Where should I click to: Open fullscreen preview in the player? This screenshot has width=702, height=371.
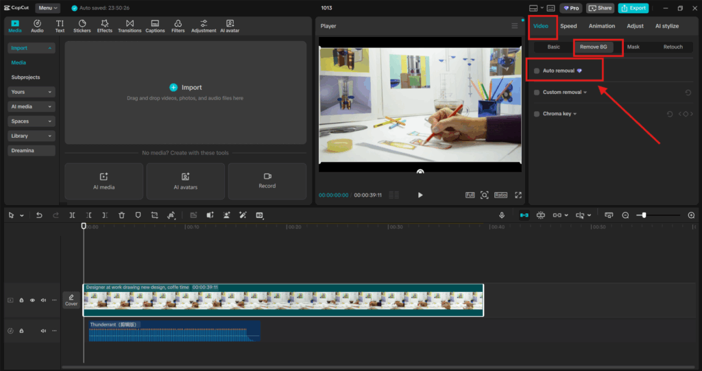518,195
